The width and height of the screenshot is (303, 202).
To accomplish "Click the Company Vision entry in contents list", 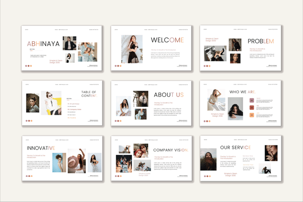I will click(x=74, y=109).
